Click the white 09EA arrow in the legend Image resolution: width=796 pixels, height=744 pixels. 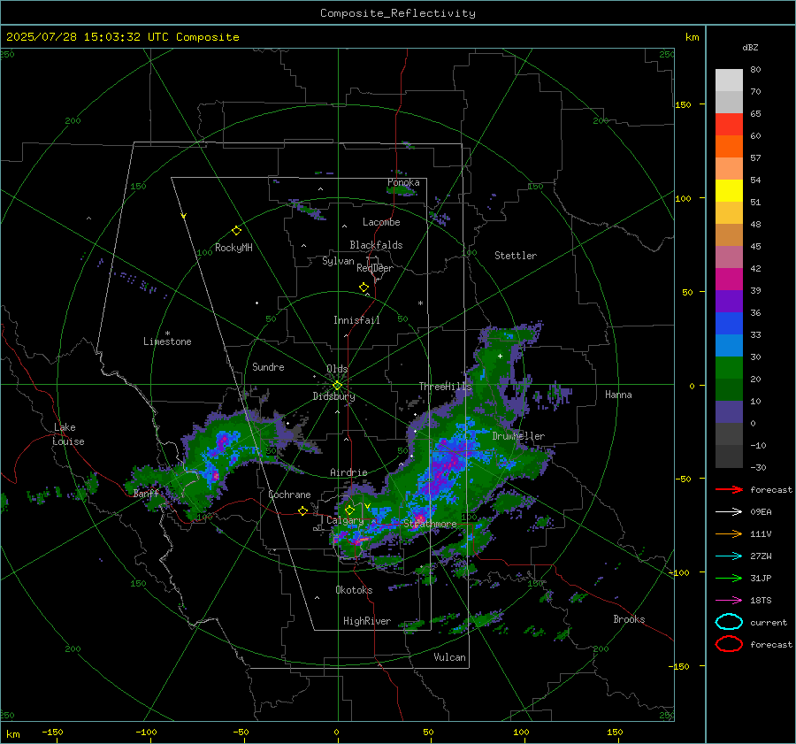pyautogui.click(x=729, y=511)
